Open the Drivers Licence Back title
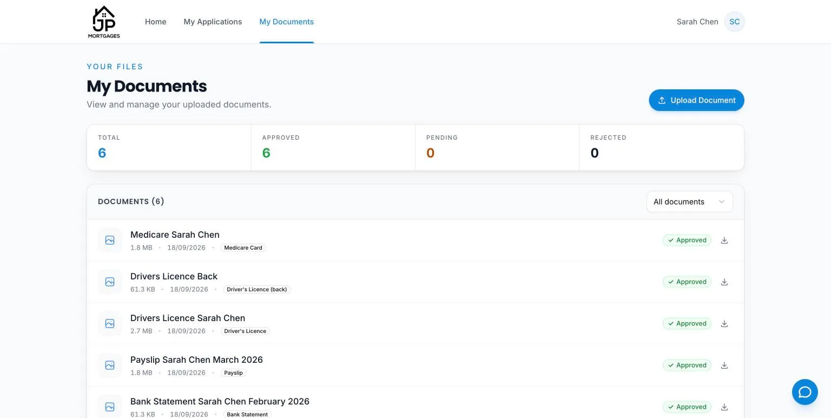Screen dimensions: 831x418 (174, 277)
